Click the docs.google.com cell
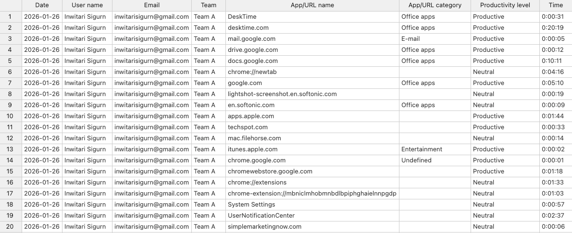The width and height of the screenshot is (572, 233). click(312, 61)
